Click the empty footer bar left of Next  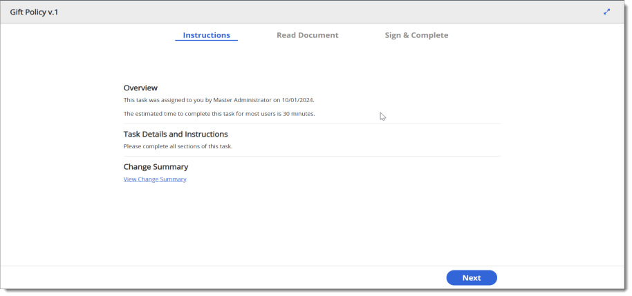222,278
